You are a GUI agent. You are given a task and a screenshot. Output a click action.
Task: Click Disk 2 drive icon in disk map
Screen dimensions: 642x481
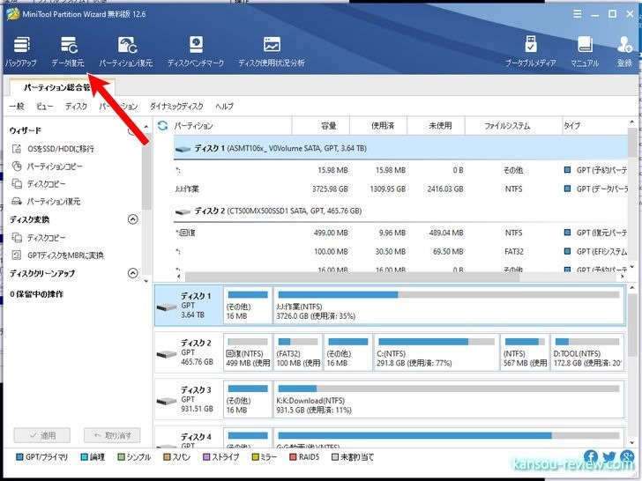tap(167, 353)
